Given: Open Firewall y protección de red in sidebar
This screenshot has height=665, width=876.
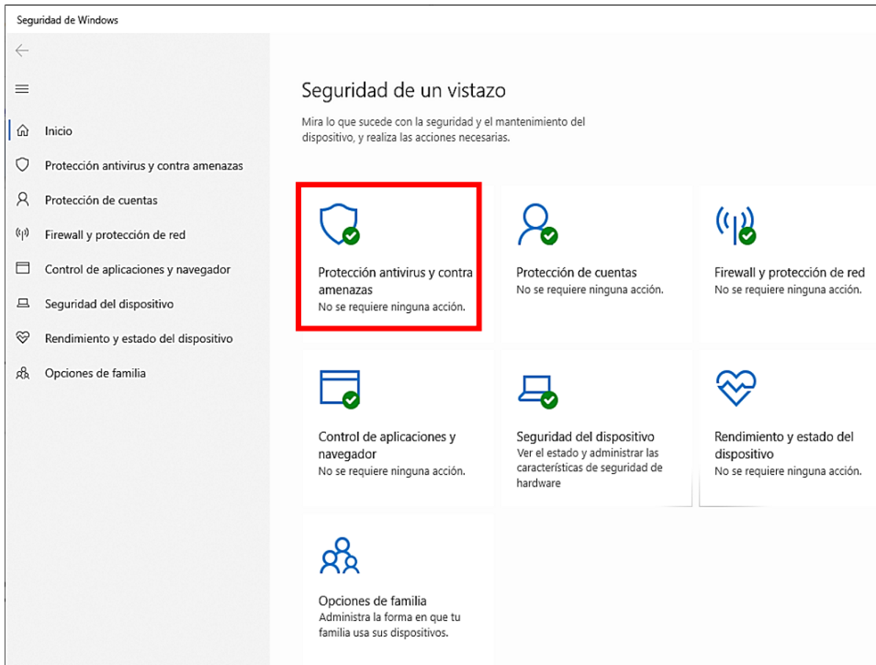Looking at the screenshot, I should tap(115, 235).
